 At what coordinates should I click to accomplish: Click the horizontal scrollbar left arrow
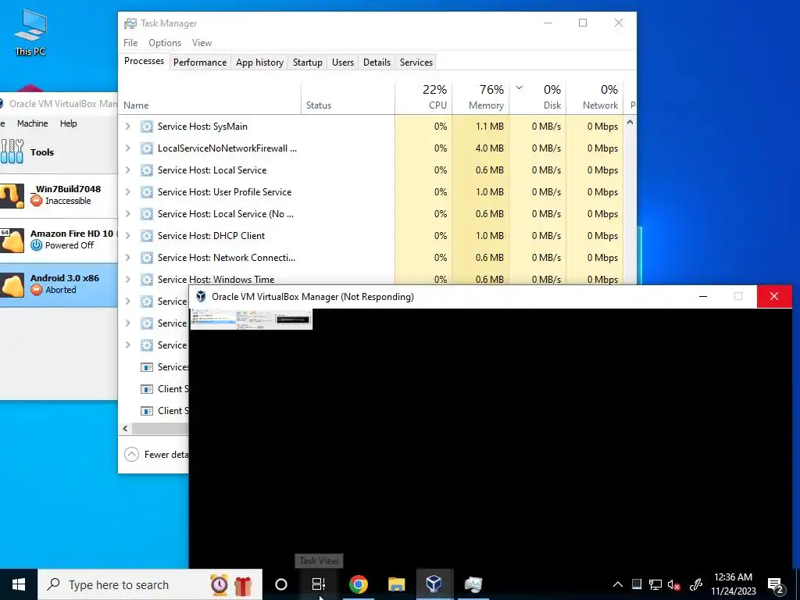tap(125, 429)
